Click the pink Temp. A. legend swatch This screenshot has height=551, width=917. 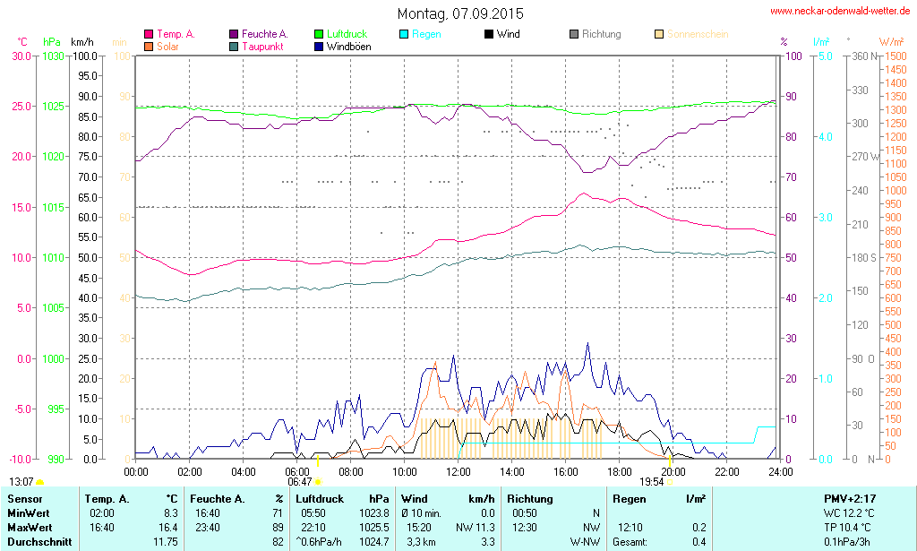click(149, 34)
